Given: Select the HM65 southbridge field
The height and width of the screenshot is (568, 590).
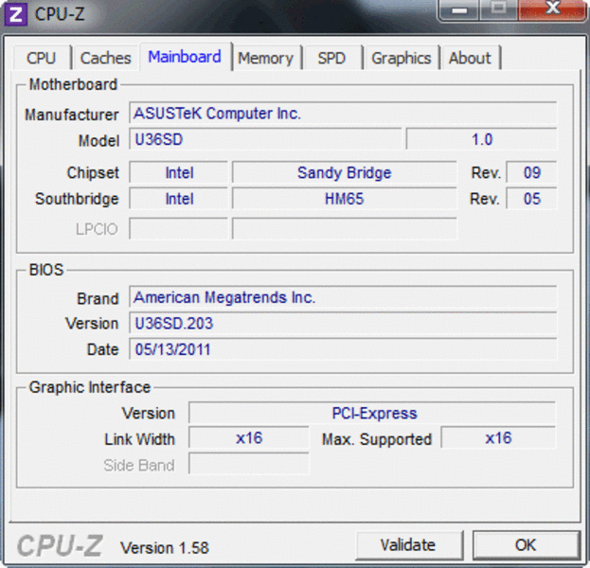Looking at the screenshot, I should point(345,199).
